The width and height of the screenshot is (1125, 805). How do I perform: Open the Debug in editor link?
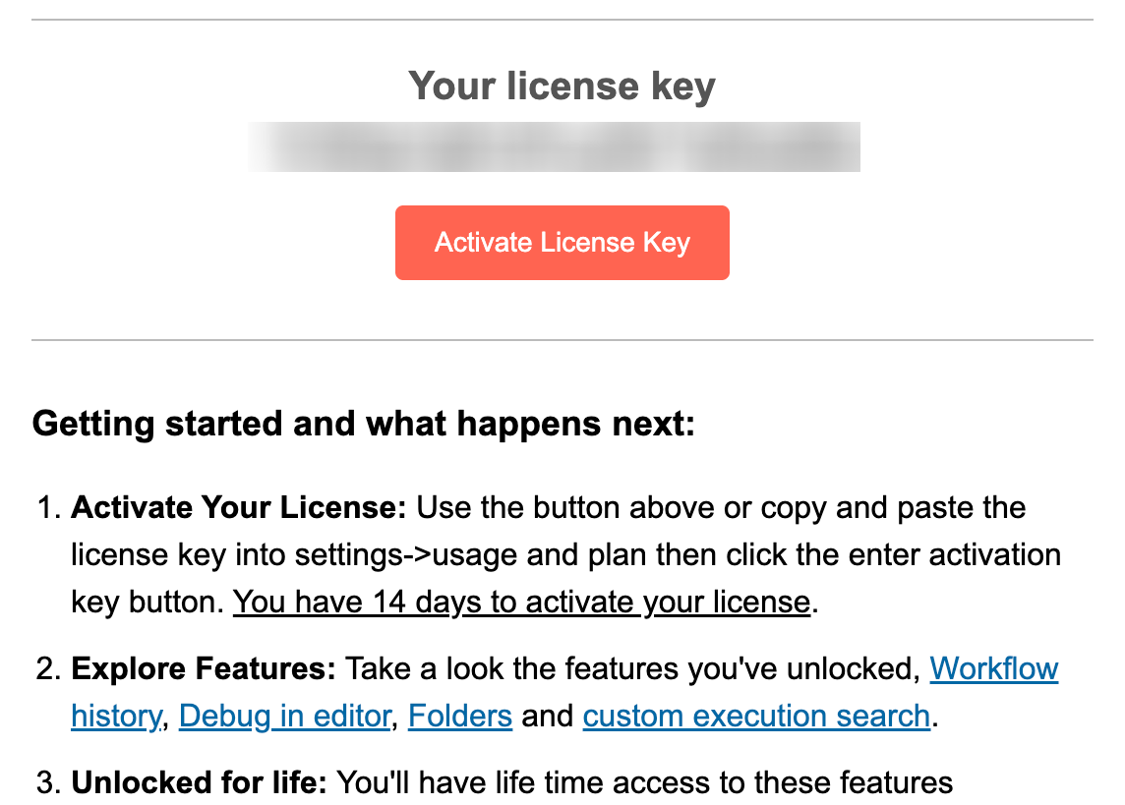285,717
